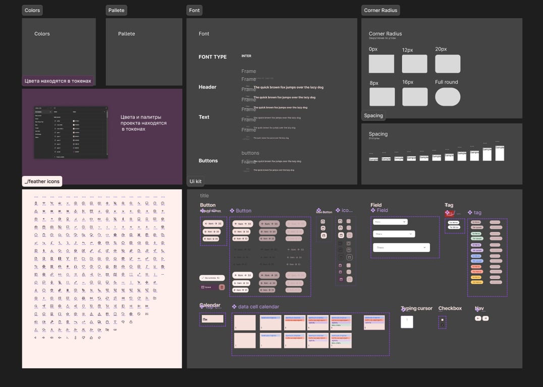Click the Tag section heading

coord(449,205)
